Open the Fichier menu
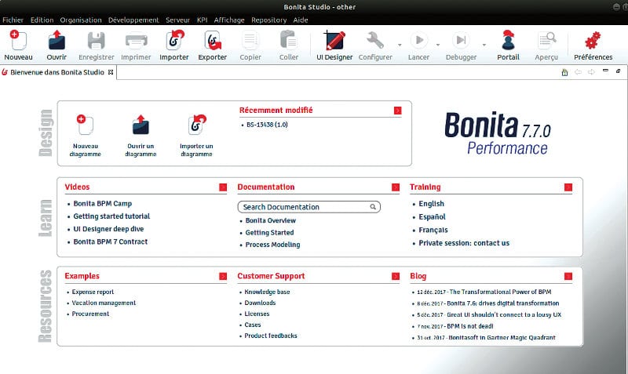This screenshot has width=628, height=374. tap(13, 20)
